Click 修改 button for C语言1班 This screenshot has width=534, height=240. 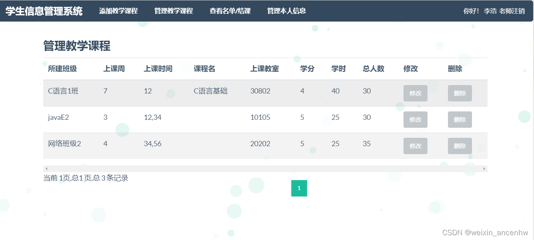pos(415,93)
